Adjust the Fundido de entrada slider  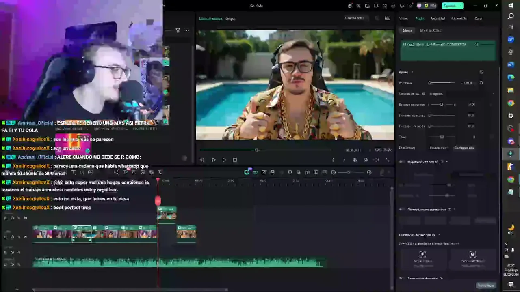(x=442, y=116)
